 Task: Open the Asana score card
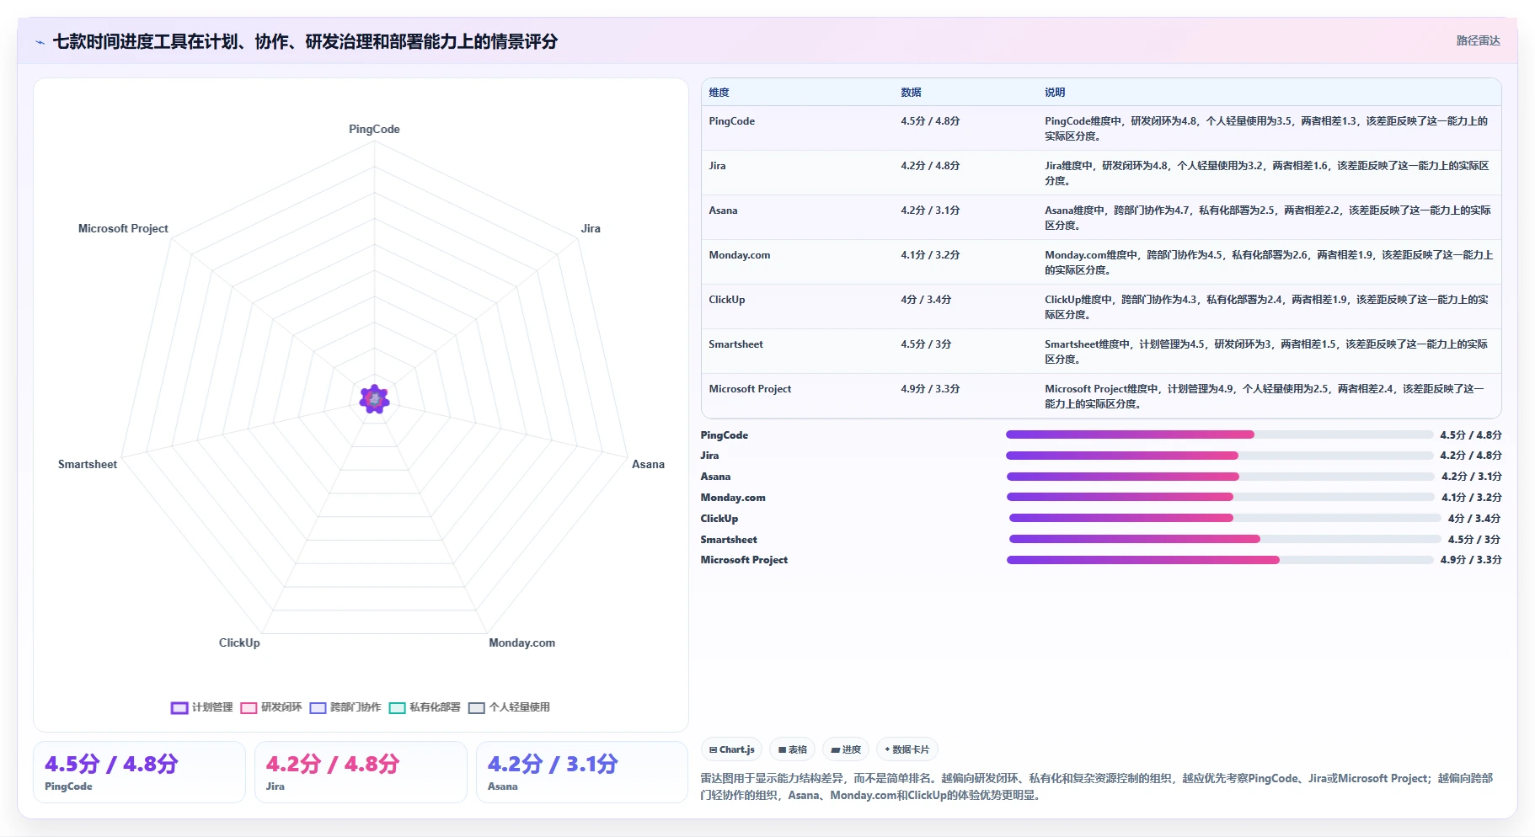[582, 772]
